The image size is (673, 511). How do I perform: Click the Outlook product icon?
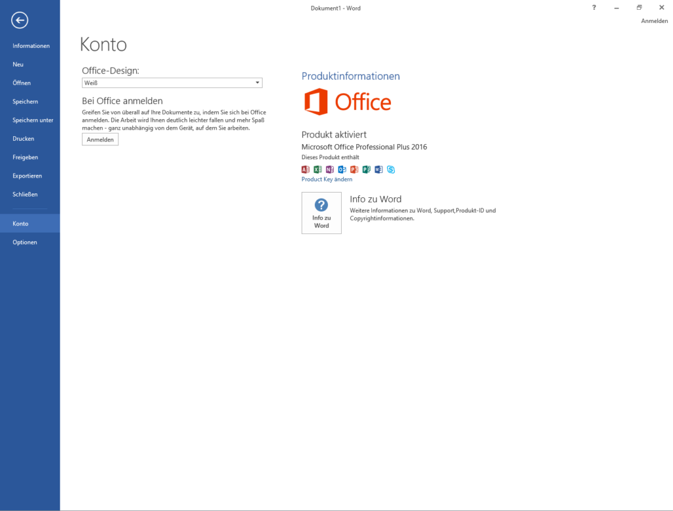[x=342, y=170]
